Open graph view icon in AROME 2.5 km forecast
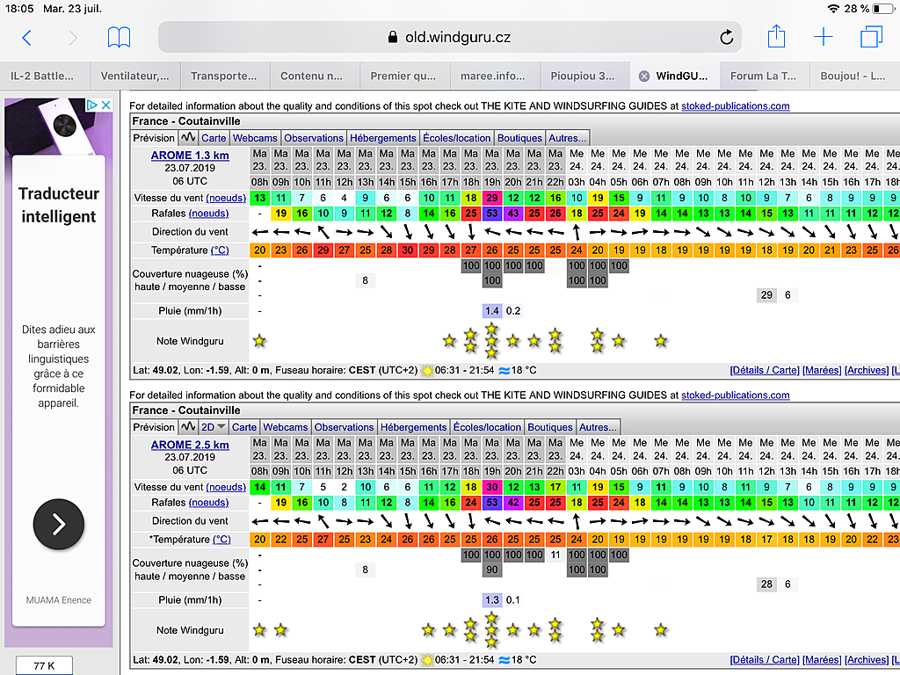The image size is (900, 675). [x=188, y=427]
